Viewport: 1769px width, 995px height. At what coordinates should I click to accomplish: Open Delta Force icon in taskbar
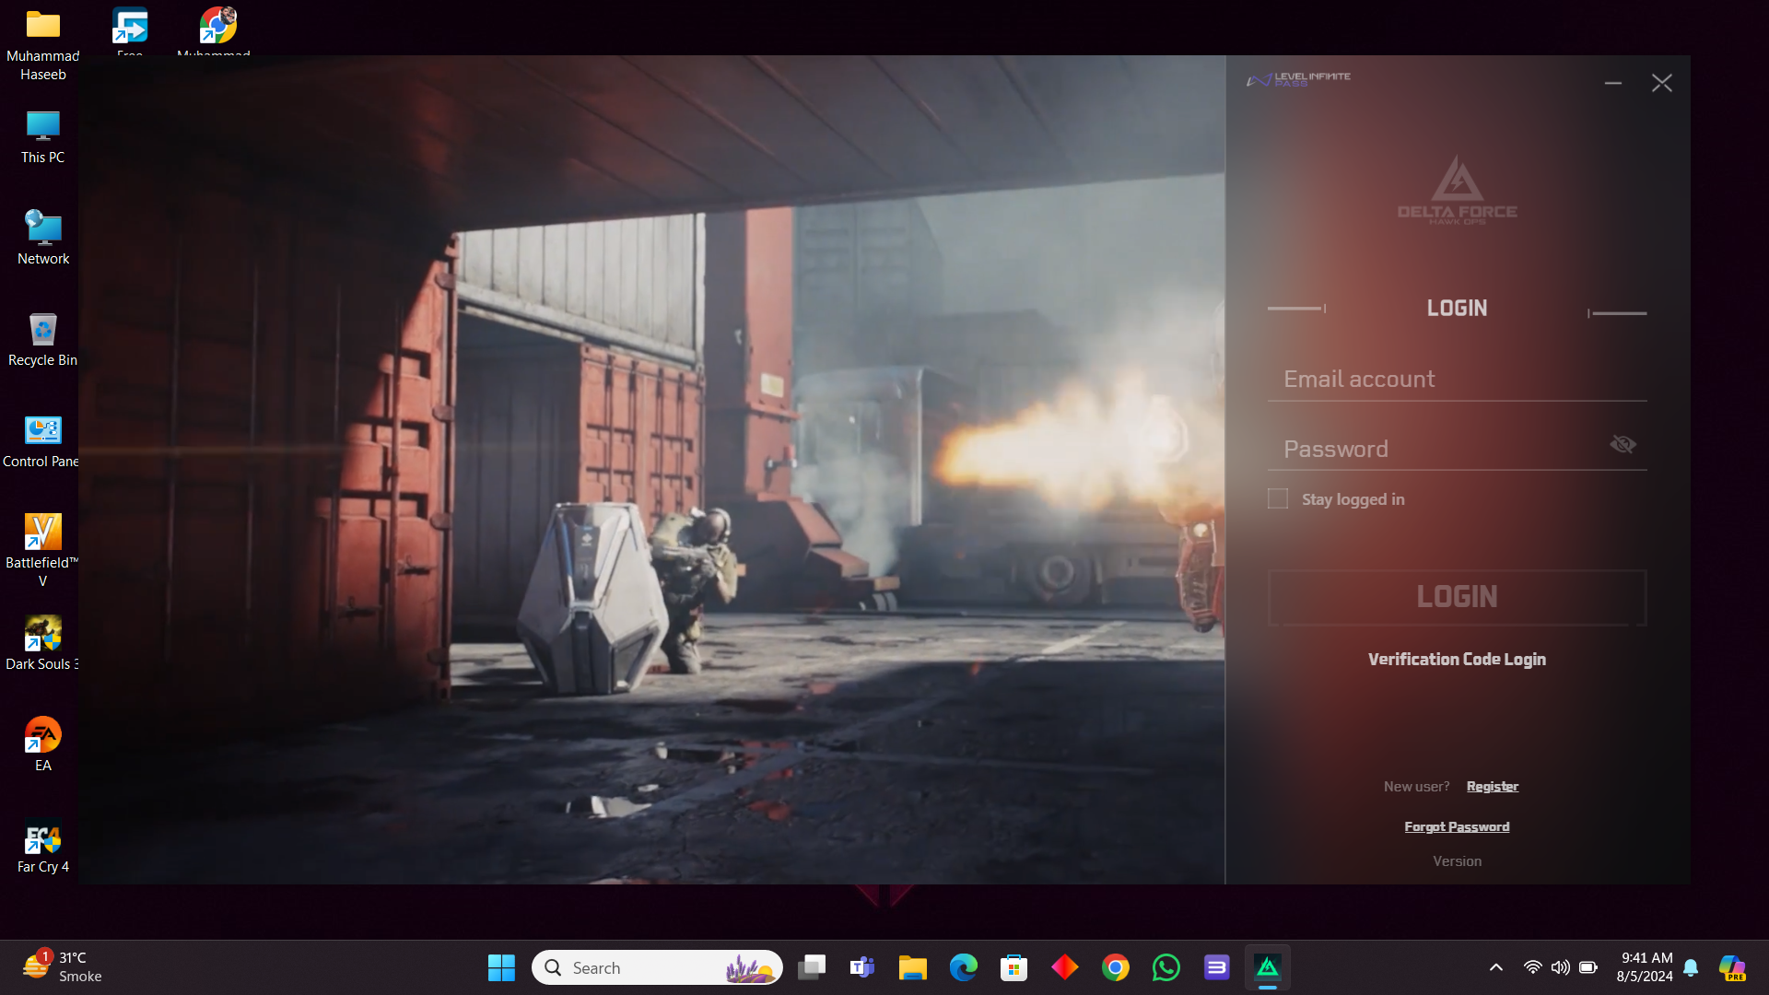click(1268, 967)
